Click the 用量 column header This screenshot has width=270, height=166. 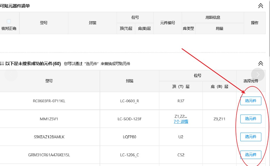pyautogui.click(x=220, y=29)
